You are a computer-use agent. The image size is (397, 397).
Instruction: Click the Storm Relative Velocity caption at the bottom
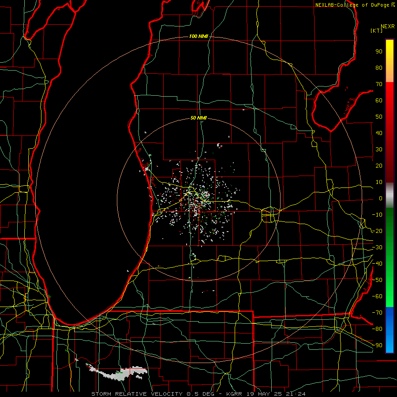[x=198, y=394]
